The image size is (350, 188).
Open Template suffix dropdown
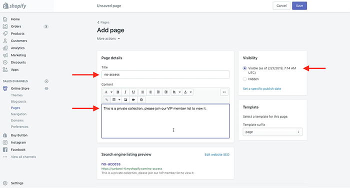[272, 132]
